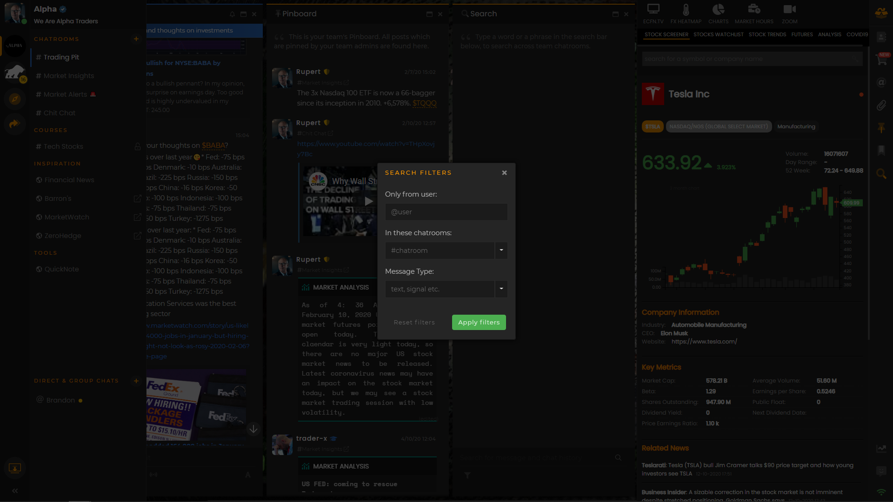Reset the search filters
Viewport: 893px width, 502px height.
(x=414, y=323)
